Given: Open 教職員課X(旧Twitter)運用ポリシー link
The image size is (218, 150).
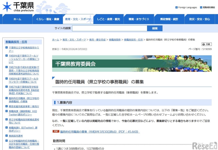Looking at the screenshot, I should (x=23, y=129).
